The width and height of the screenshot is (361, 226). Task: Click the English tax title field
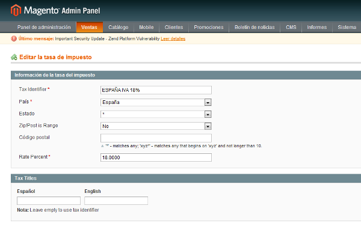click(x=116, y=201)
